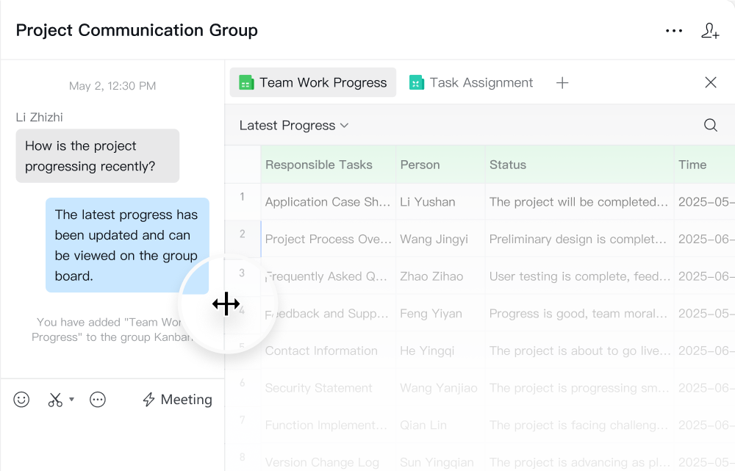
Task: Start a Meeting from chat toolbar
Action: tap(177, 400)
